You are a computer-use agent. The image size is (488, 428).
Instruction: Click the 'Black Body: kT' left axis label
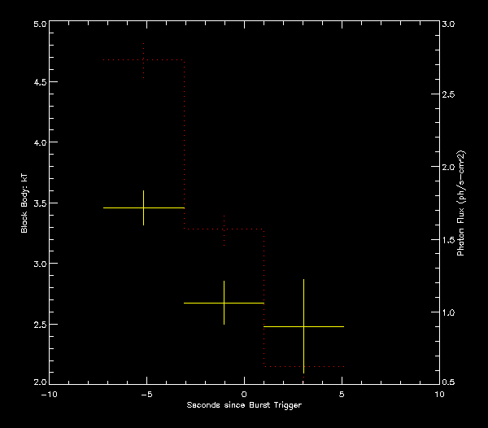[24, 203]
